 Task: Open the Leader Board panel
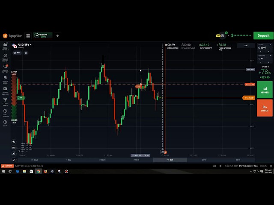[5, 79]
